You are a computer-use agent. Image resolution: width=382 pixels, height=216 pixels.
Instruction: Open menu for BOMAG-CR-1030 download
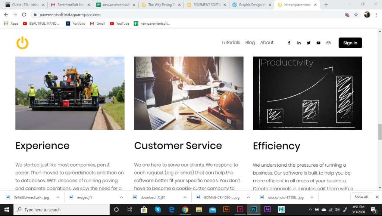[248, 197]
